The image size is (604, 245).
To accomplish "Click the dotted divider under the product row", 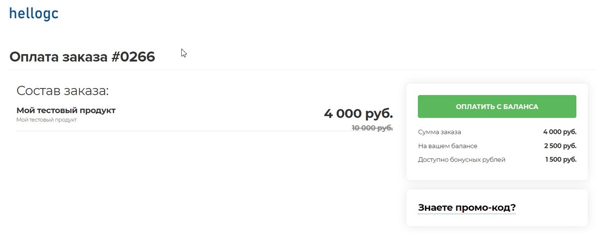I will click(204, 131).
